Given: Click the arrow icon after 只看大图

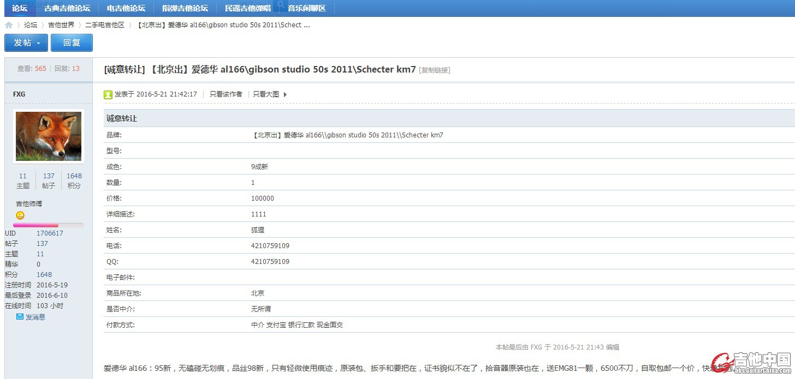Looking at the screenshot, I should [x=285, y=94].
